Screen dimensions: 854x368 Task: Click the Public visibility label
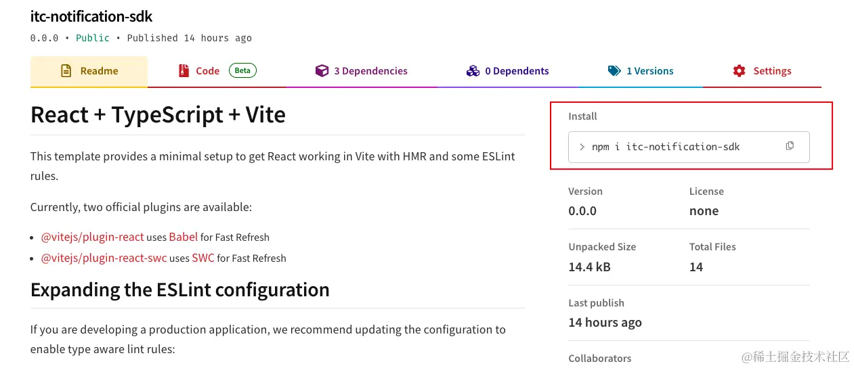93,38
